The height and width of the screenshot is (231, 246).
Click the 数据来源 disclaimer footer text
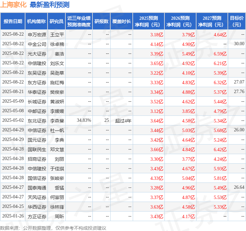click(53, 228)
